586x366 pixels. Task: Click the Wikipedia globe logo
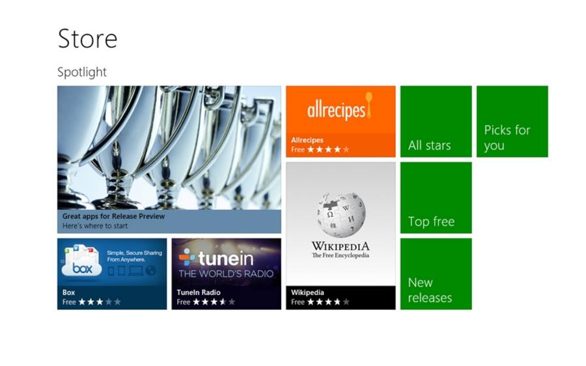(x=341, y=215)
